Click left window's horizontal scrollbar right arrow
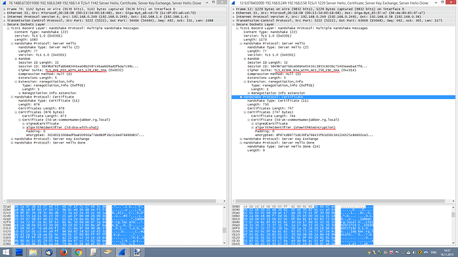 point(224,201)
